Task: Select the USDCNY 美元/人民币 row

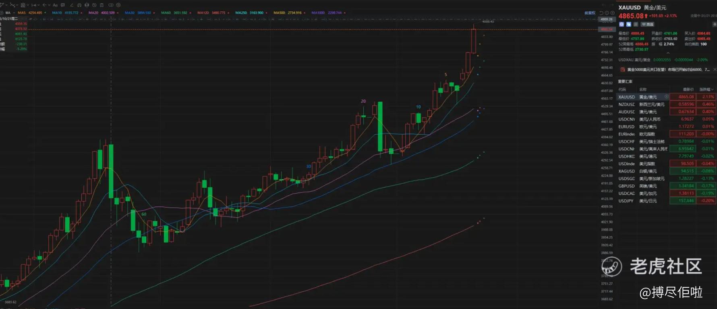Action: point(666,119)
